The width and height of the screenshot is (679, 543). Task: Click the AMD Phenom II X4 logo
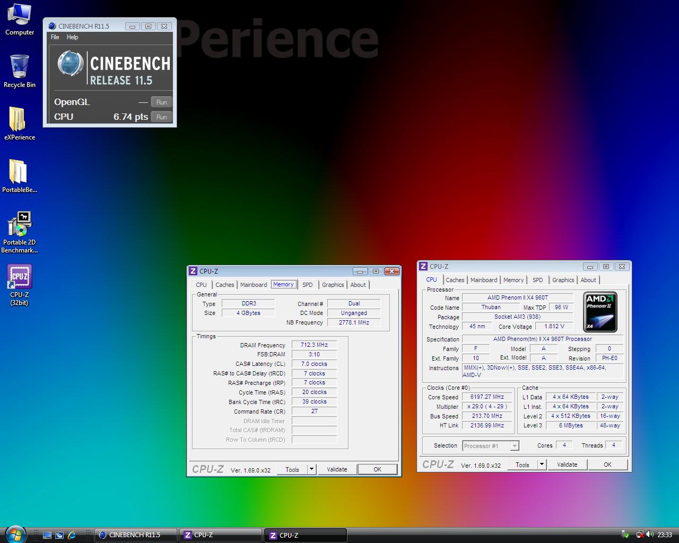[600, 312]
